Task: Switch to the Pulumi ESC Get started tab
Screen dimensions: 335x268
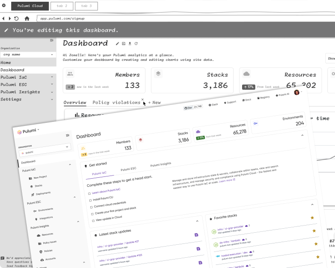Action: pyautogui.click(x=128, y=169)
